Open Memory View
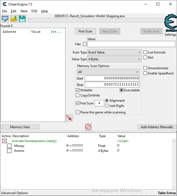This screenshot has height=196, width=177. [20, 127]
